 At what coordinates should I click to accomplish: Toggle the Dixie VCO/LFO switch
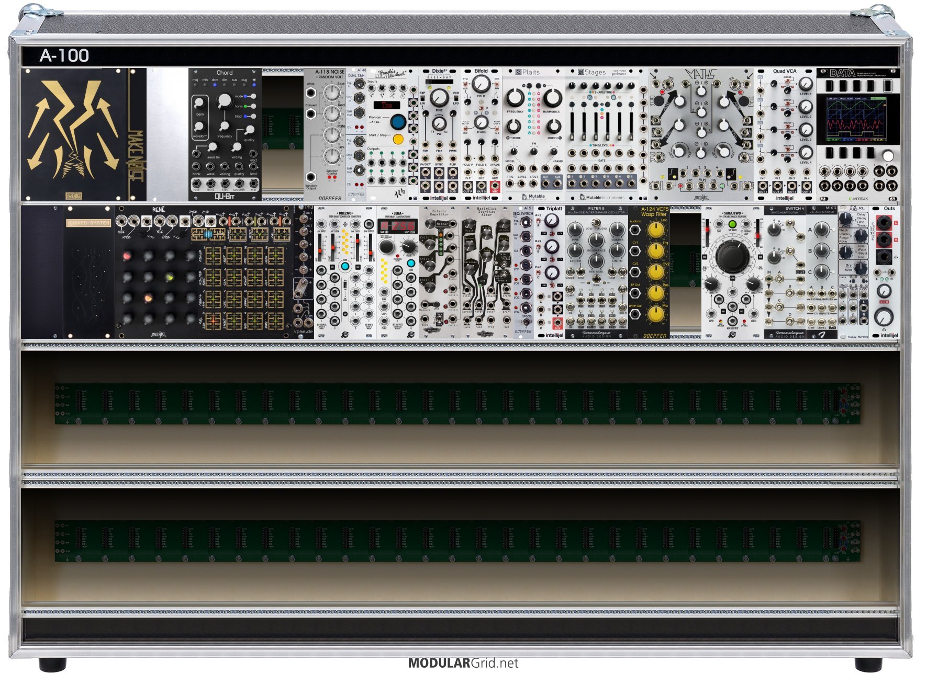pos(455,99)
